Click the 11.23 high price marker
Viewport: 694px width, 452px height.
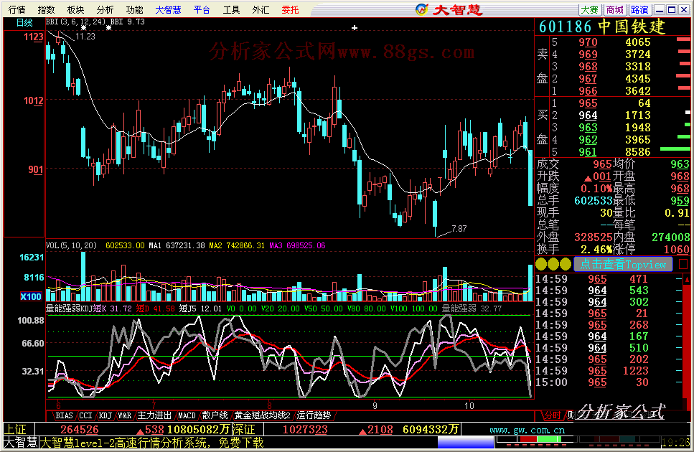(x=85, y=37)
